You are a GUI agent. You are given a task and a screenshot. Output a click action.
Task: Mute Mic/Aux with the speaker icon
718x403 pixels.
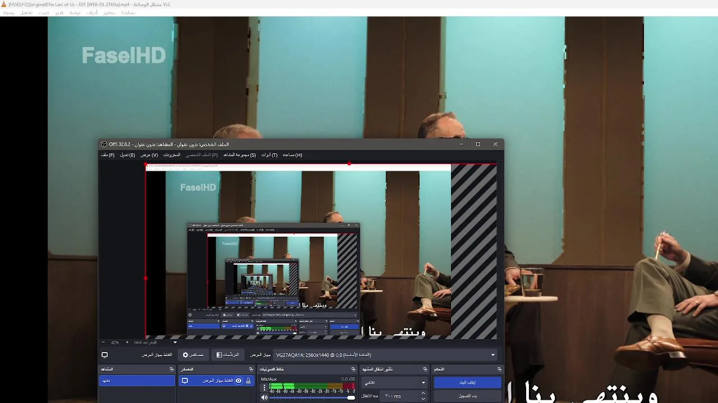point(264,397)
